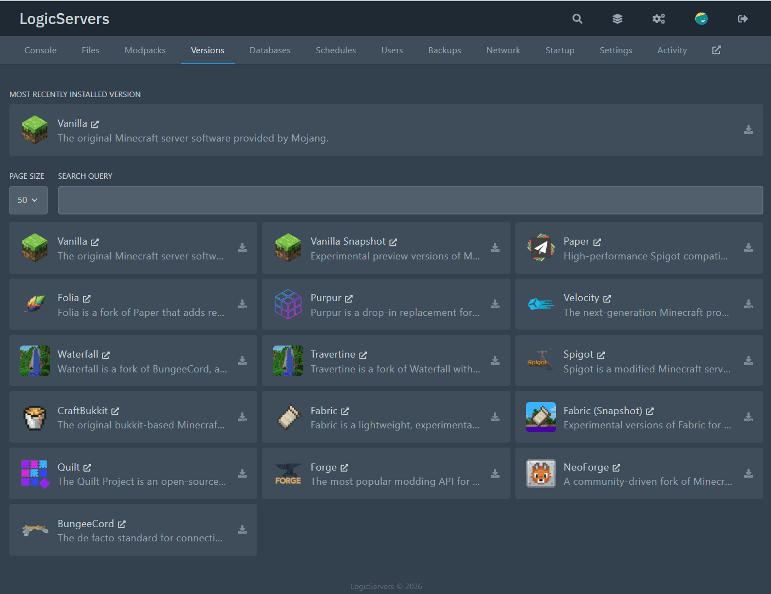
Task: Select the Versions tab
Action: point(208,50)
